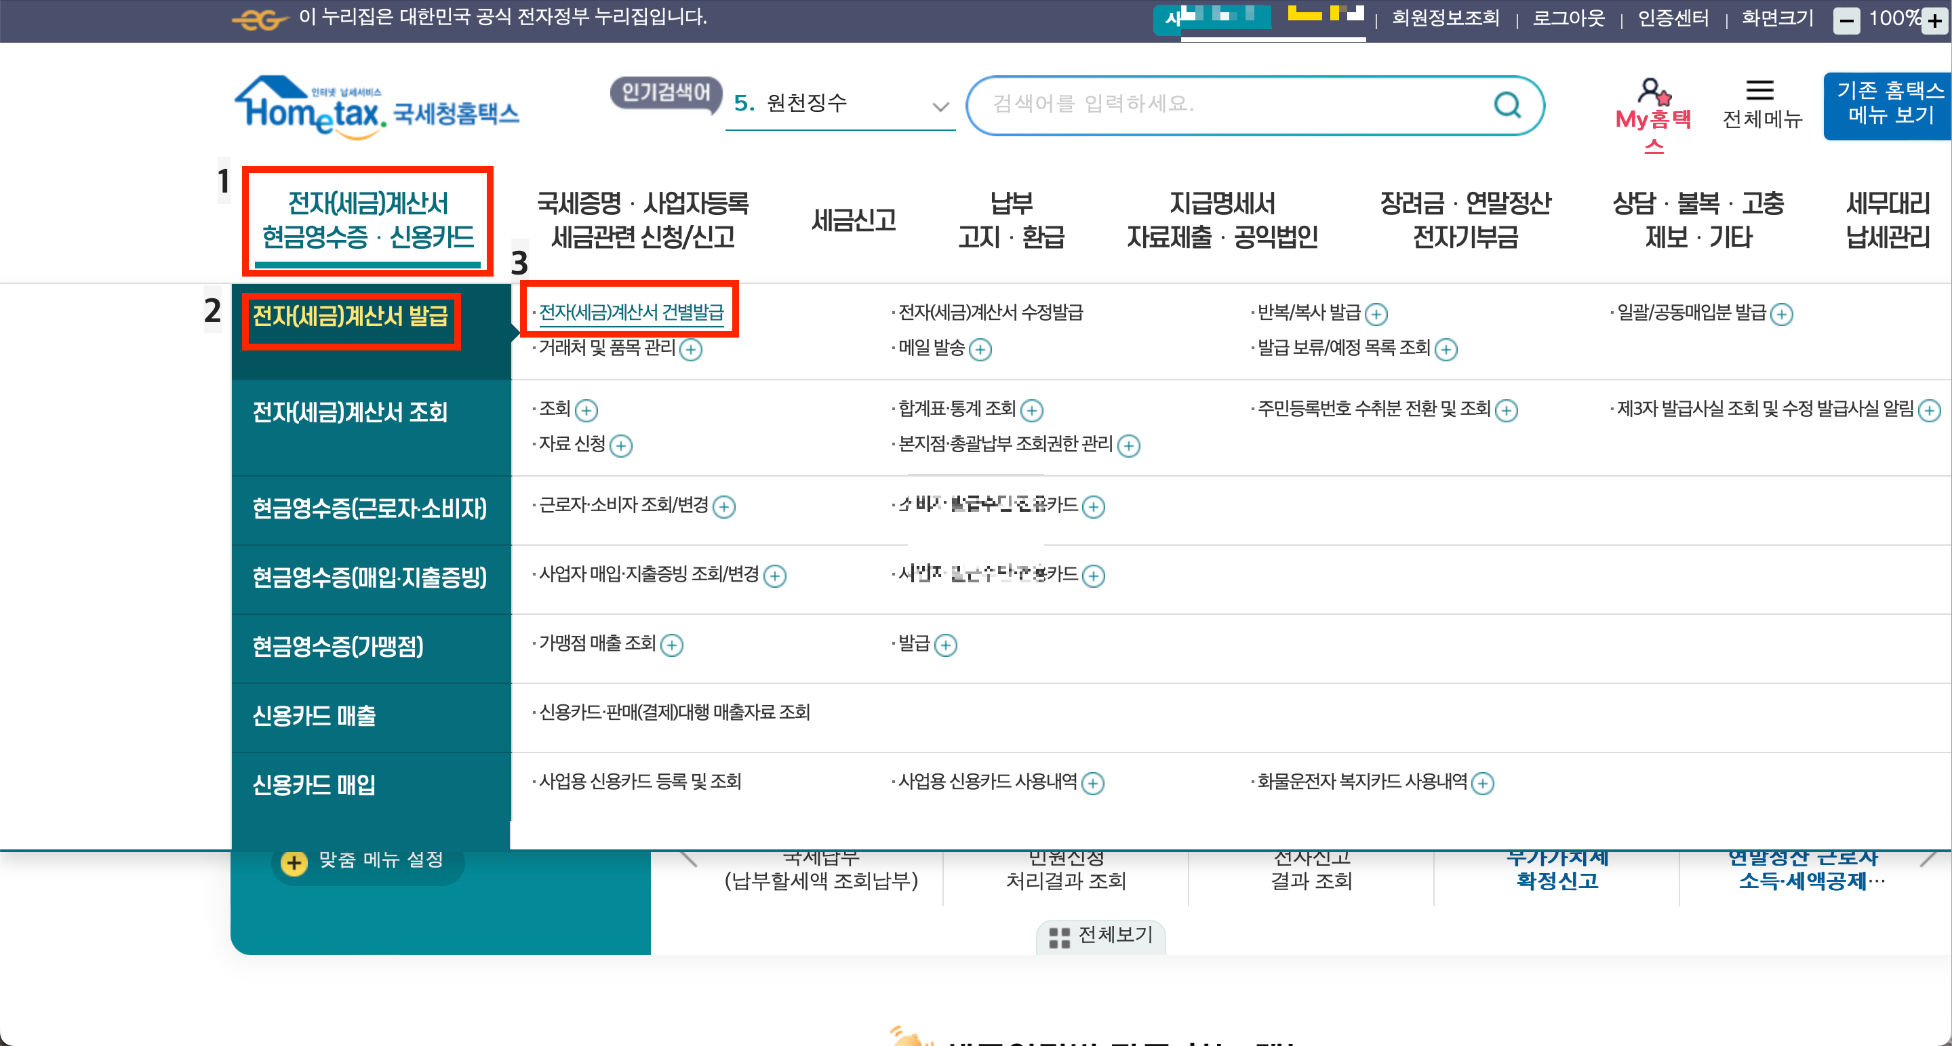Image resolution: width=1952 pixels, height=1046 pixels.
Task: Expand the 합계표·통계 조회 plus icon
Action: [x=1031, y=411]
